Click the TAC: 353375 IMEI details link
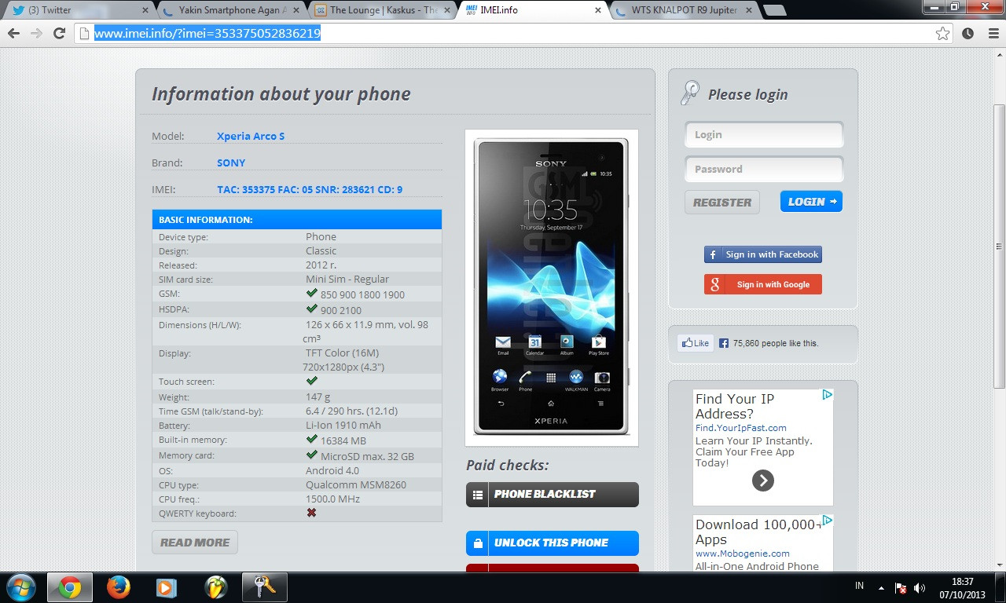The image size is (1006, 603). pos(310,189)
